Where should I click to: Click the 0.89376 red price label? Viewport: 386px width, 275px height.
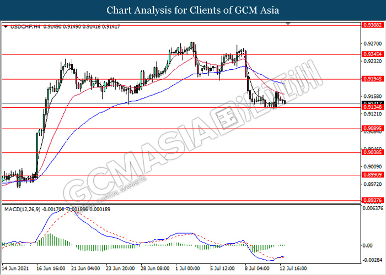[372, 200]
